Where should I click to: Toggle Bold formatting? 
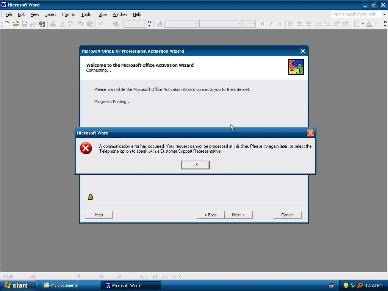[x=262, y=24]
